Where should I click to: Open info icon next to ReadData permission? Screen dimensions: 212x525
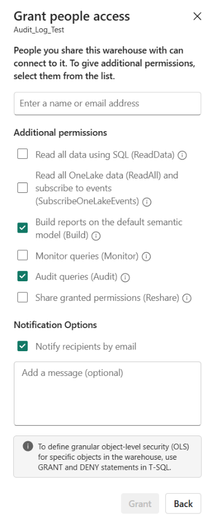click(x=182, y=155)
